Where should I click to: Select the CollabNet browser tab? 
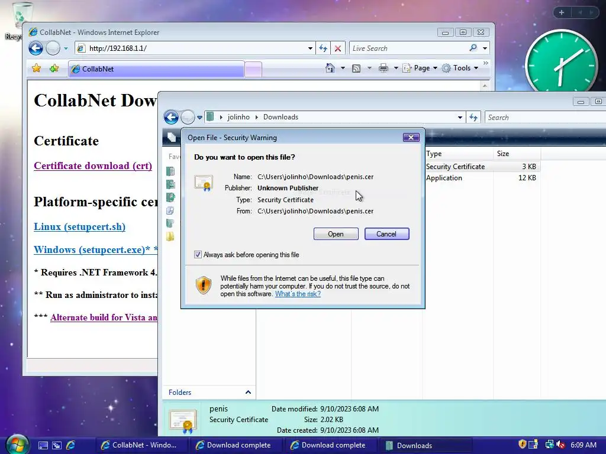[x=156, y=69]
